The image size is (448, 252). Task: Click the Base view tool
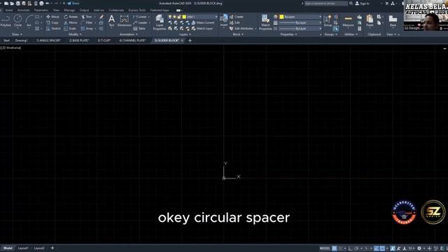pyautogui.click(x=393, y=21)
